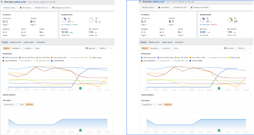The height and width of the screenshot is (135, 254).
Task: Click the Copilot icon in the left panel
Action: click(40, 32)
